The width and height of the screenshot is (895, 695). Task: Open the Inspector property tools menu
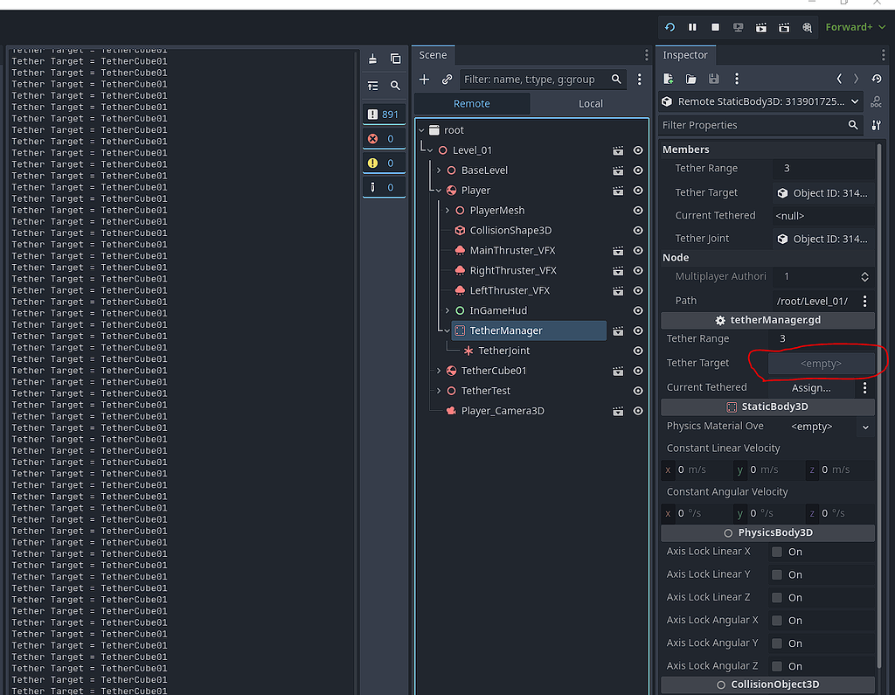click(876, 125)
